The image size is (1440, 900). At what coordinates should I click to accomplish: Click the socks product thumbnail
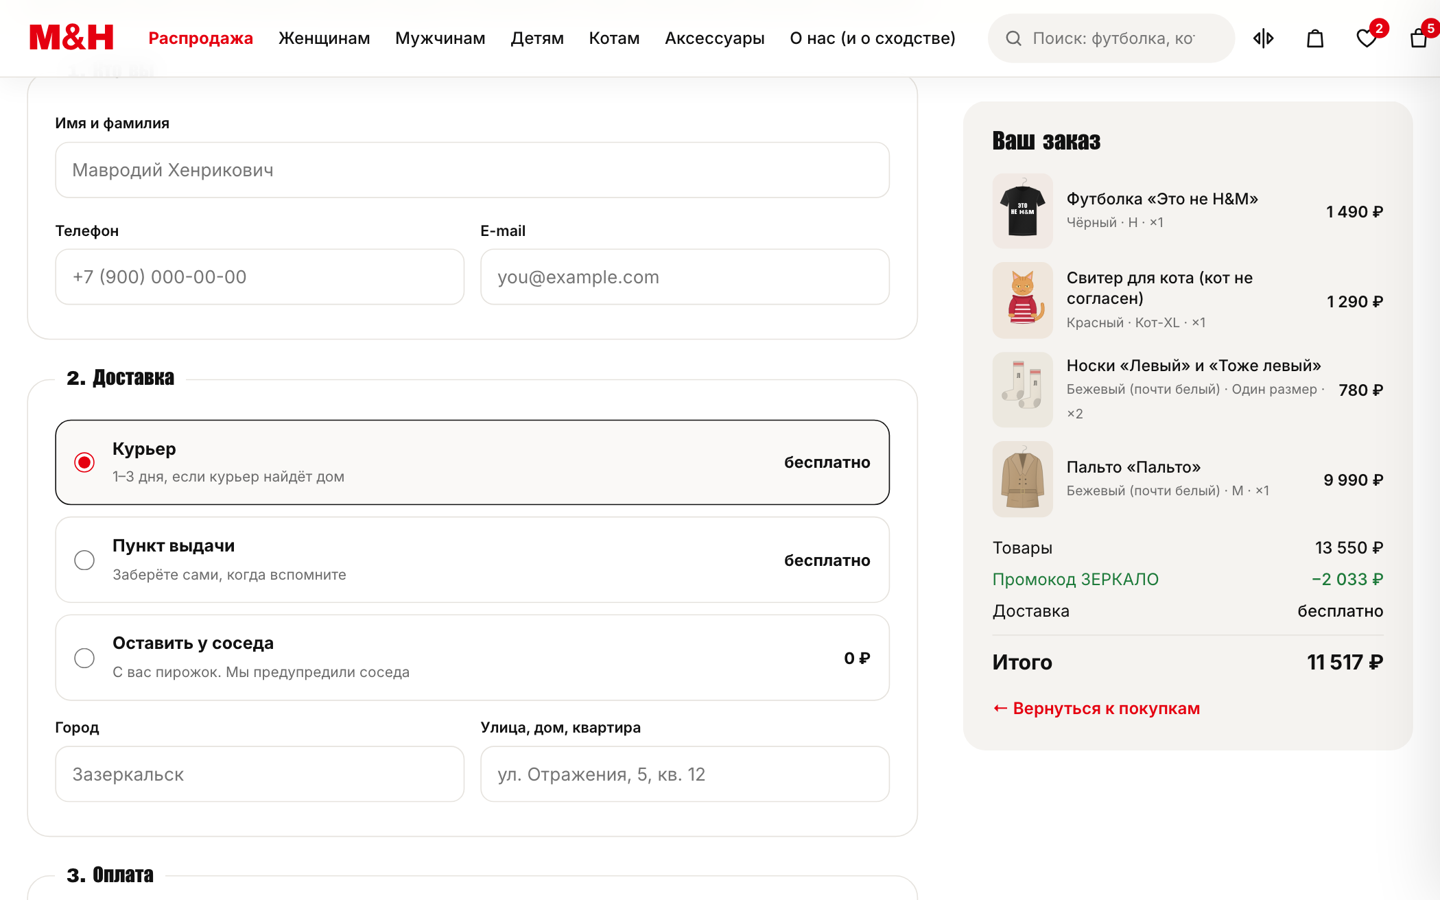1022,390
